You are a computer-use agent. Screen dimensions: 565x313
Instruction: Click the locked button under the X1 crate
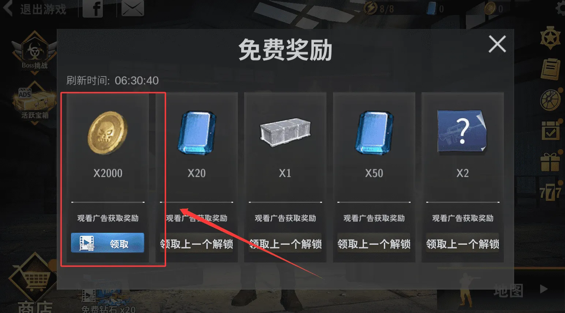tap(285, 243)
